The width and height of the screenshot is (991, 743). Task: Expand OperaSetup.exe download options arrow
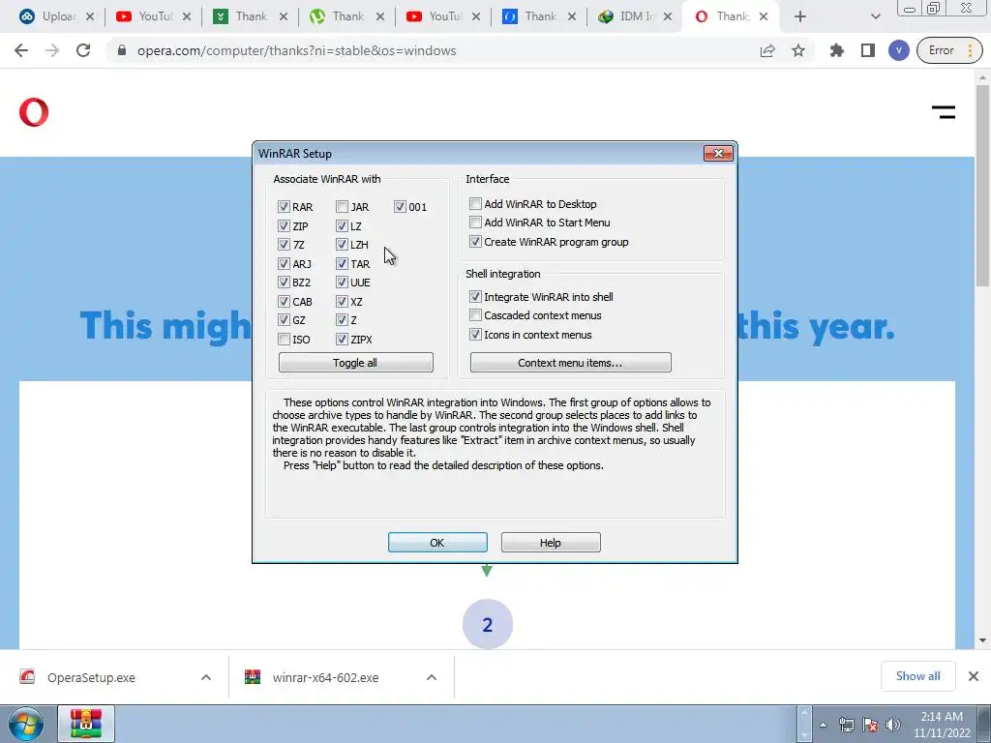[x=206, y=677]
